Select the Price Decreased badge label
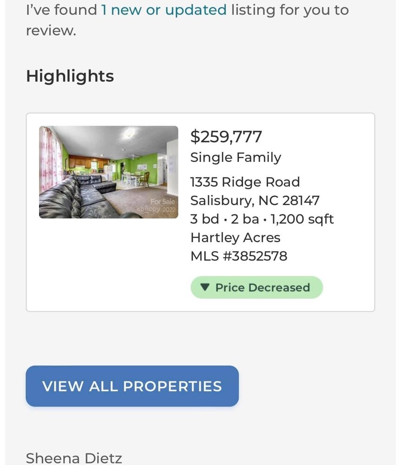This screenshot has height=465, width=401. click(262, 287)
